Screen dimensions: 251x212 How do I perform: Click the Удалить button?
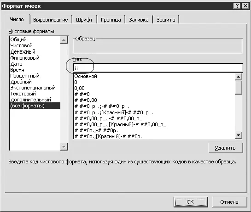pos(225,148)
